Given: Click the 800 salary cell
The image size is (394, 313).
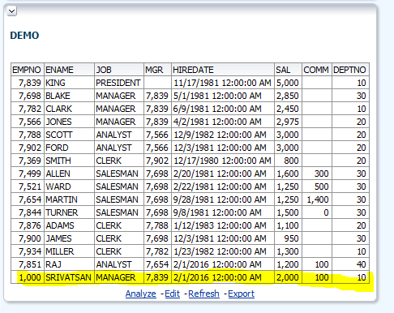Looking at the screenshot, I should [288, 161].
